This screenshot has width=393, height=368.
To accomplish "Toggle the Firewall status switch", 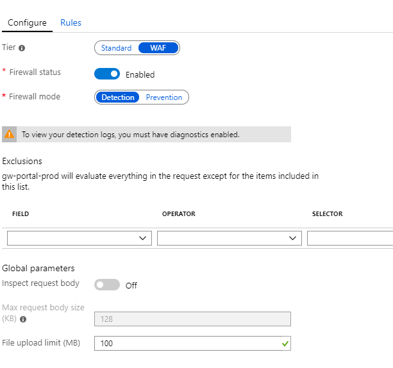I will (107, 74).
